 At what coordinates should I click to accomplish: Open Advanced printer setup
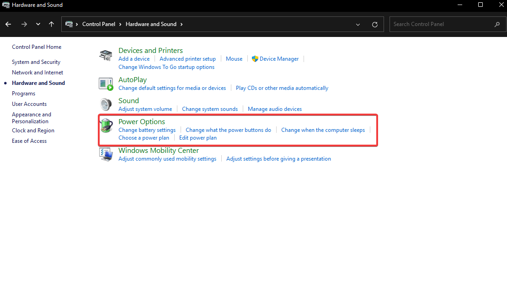[187, 59]
